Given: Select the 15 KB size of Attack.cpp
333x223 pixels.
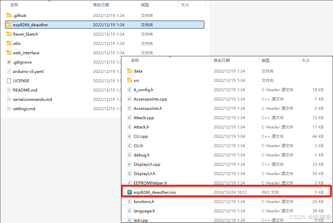Looking at the screenshot, I should click(318, 117).
